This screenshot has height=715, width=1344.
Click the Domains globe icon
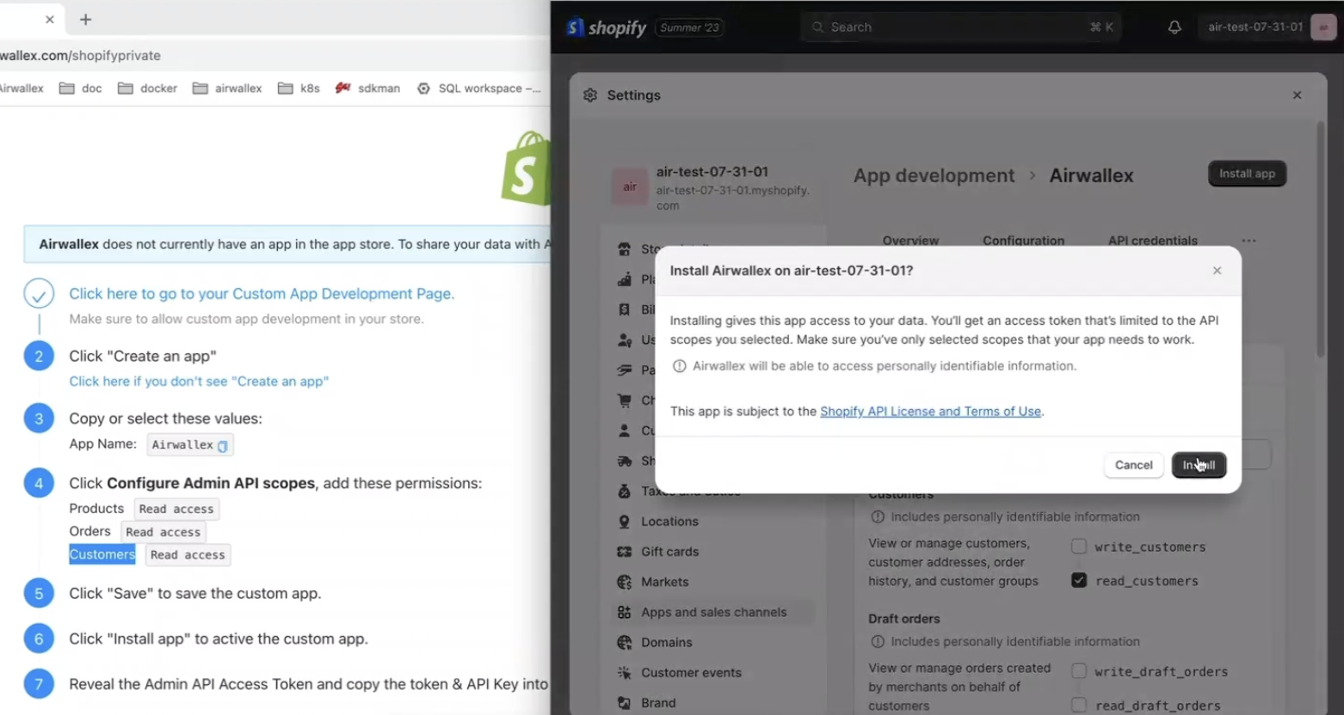pyautogui.click(x=625, y=642)
